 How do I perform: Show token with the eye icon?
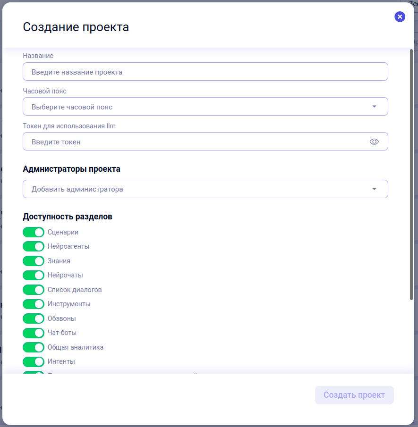(x=374, y=142)
